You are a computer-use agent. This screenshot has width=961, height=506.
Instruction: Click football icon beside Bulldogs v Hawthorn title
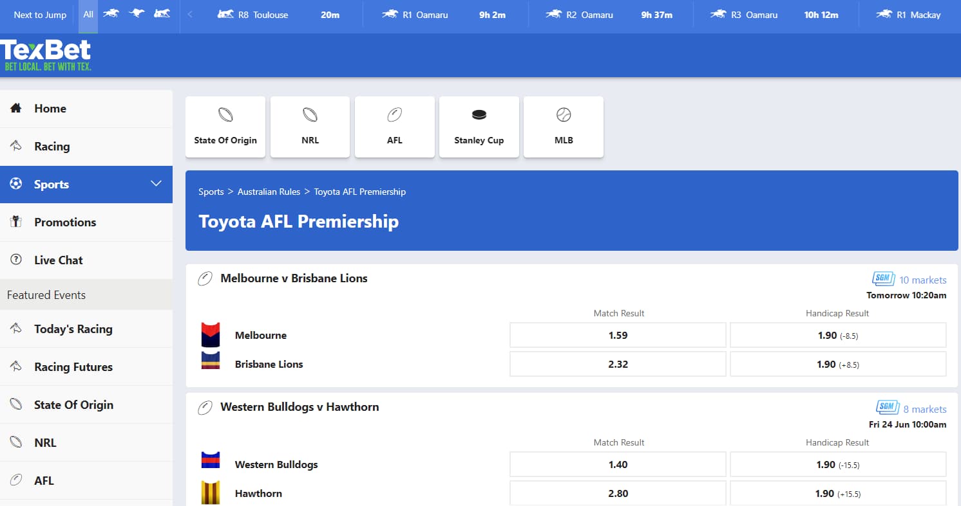tap(205, 408)
